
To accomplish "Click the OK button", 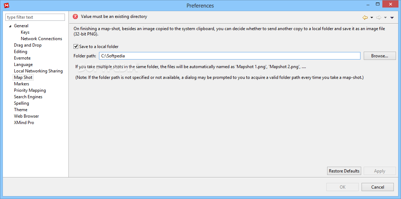I will [x=343, y=187].
